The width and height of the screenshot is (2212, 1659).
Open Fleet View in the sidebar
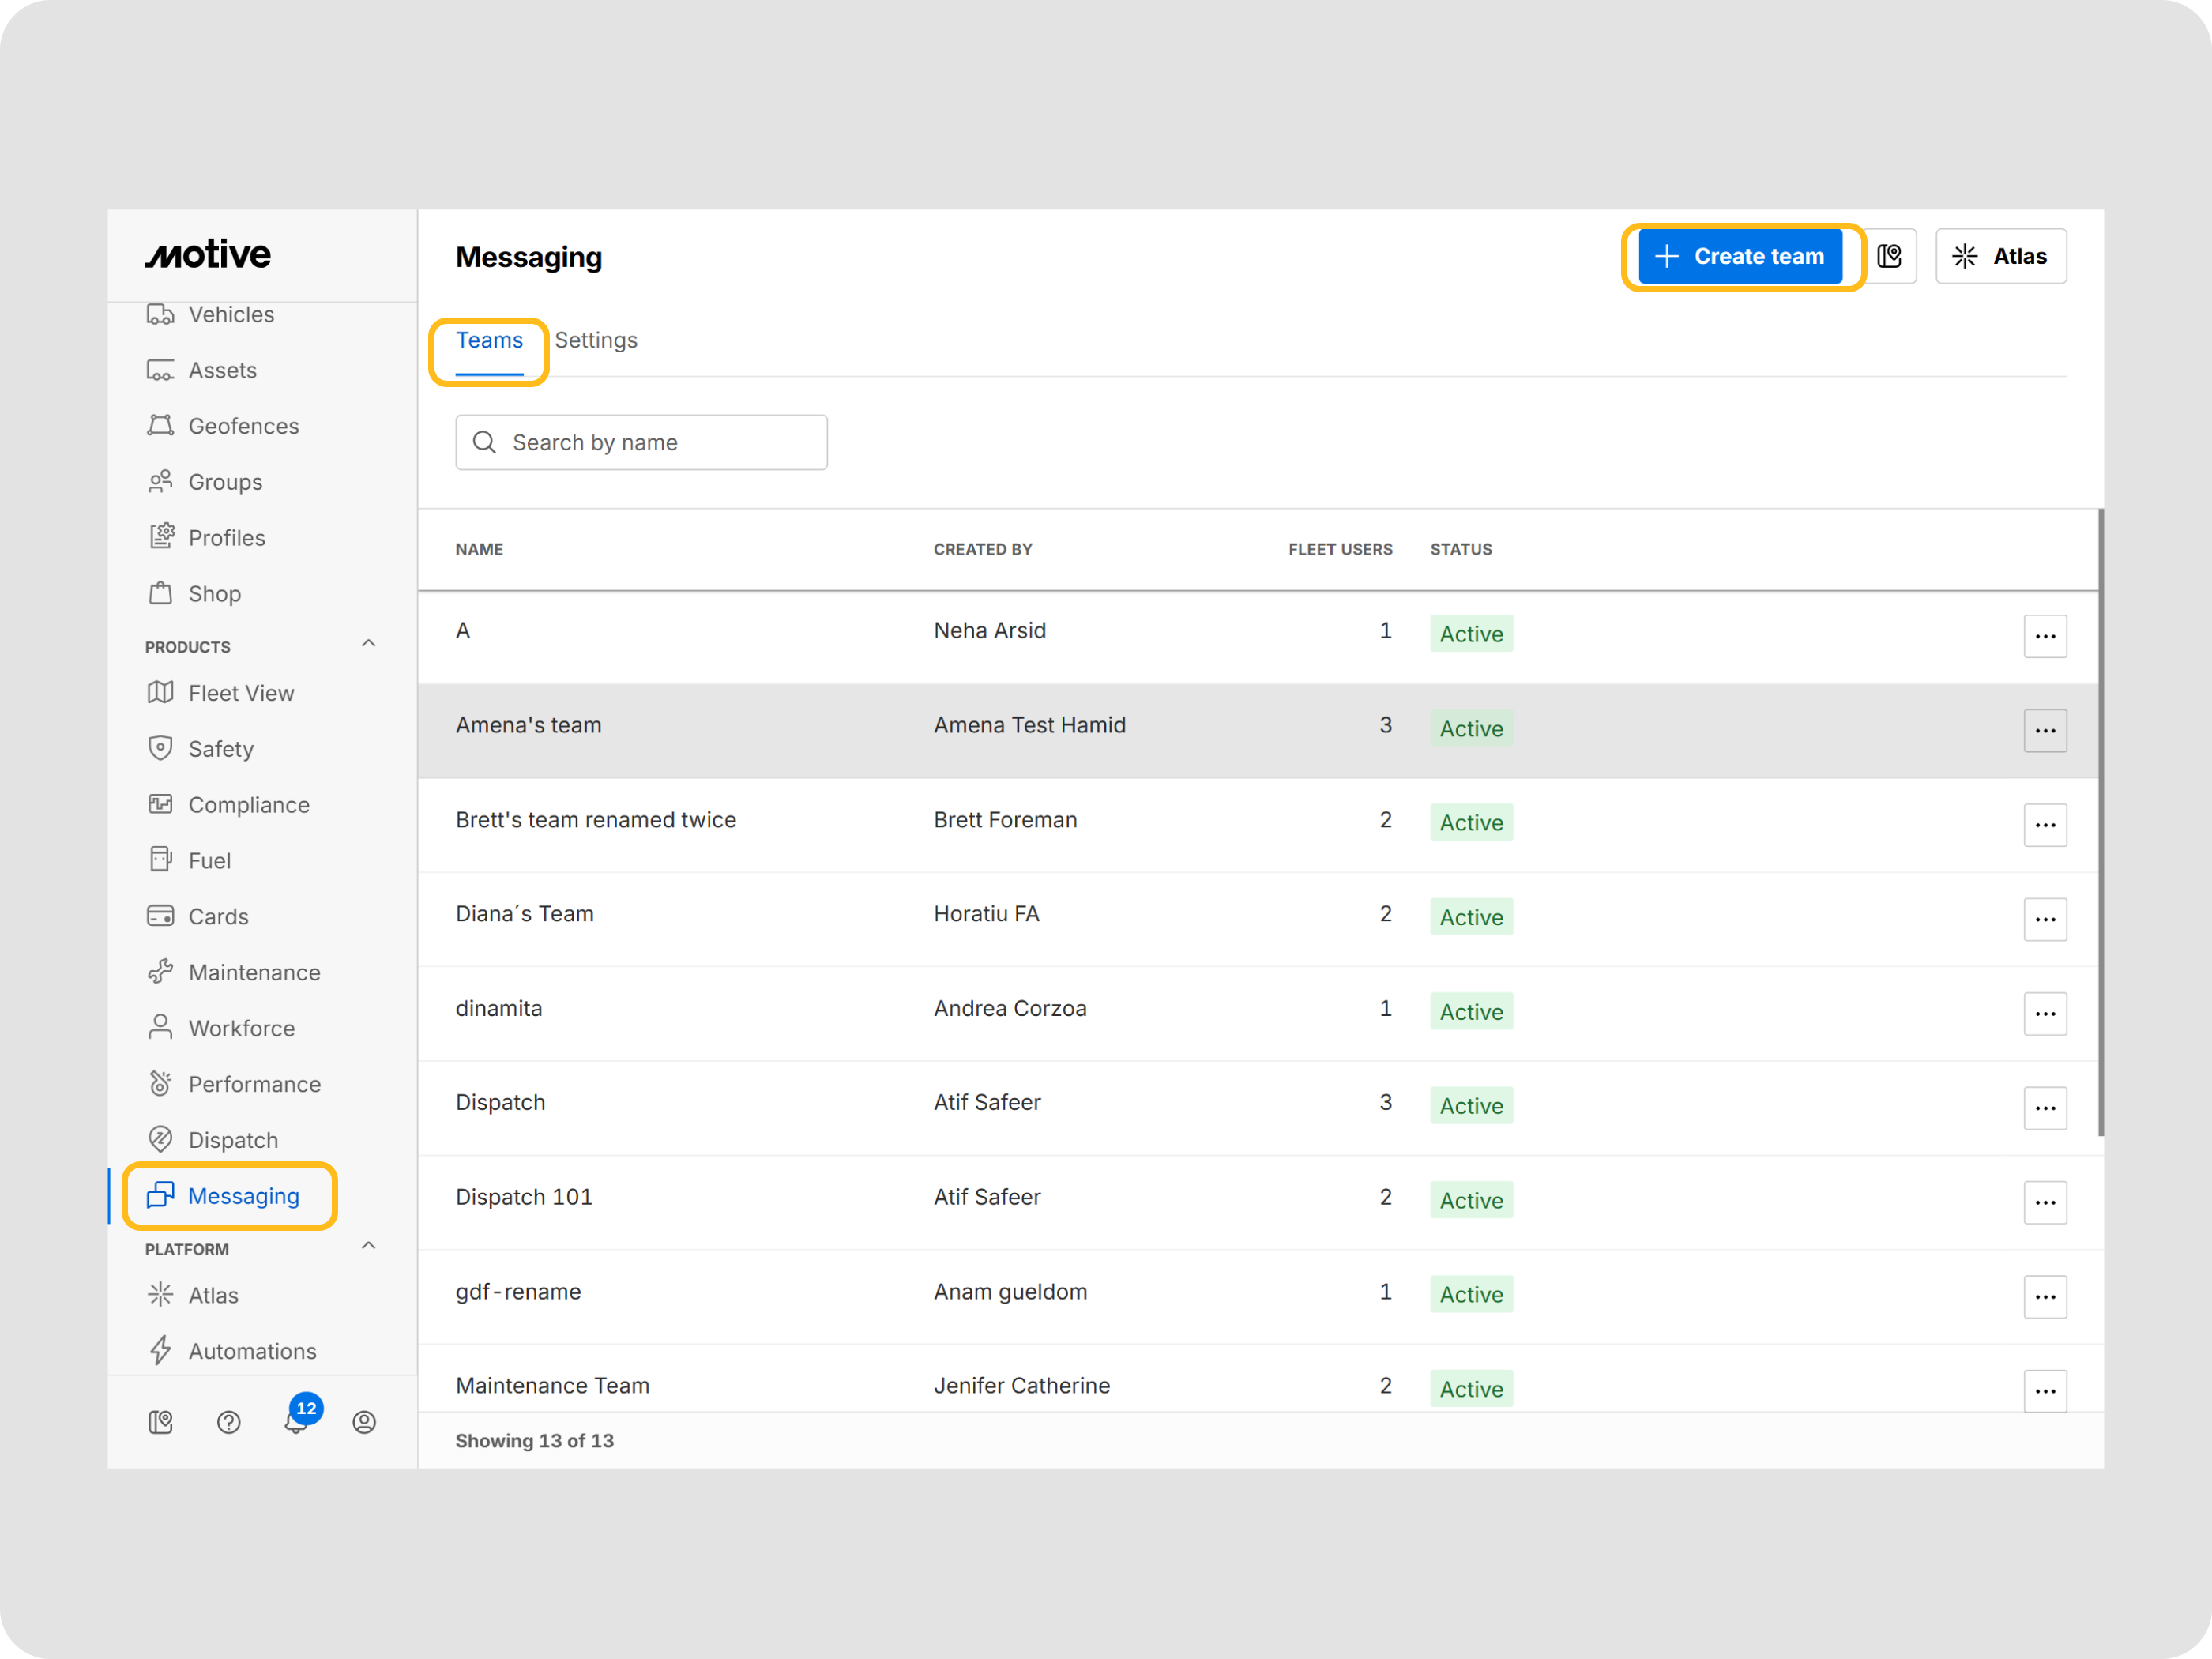click(x=220, y=693)
